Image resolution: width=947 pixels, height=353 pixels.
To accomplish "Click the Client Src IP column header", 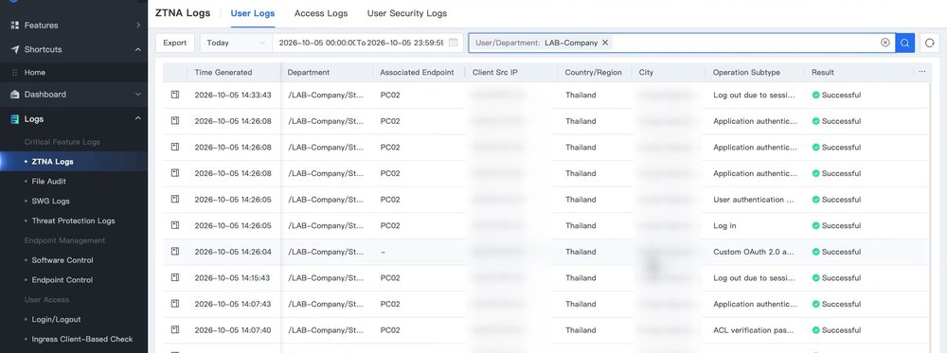I will point(494,73).
